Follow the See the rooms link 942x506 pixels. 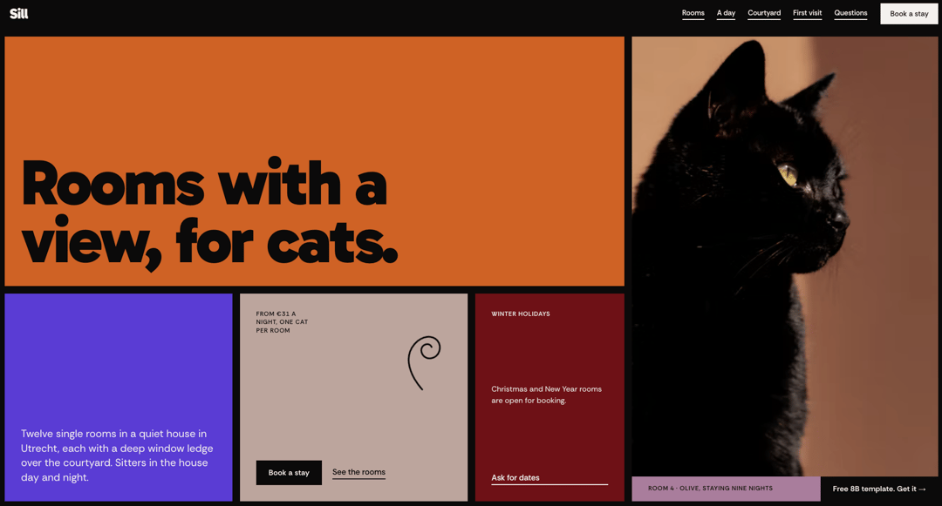pyautogui.click(x=358, y=472)
